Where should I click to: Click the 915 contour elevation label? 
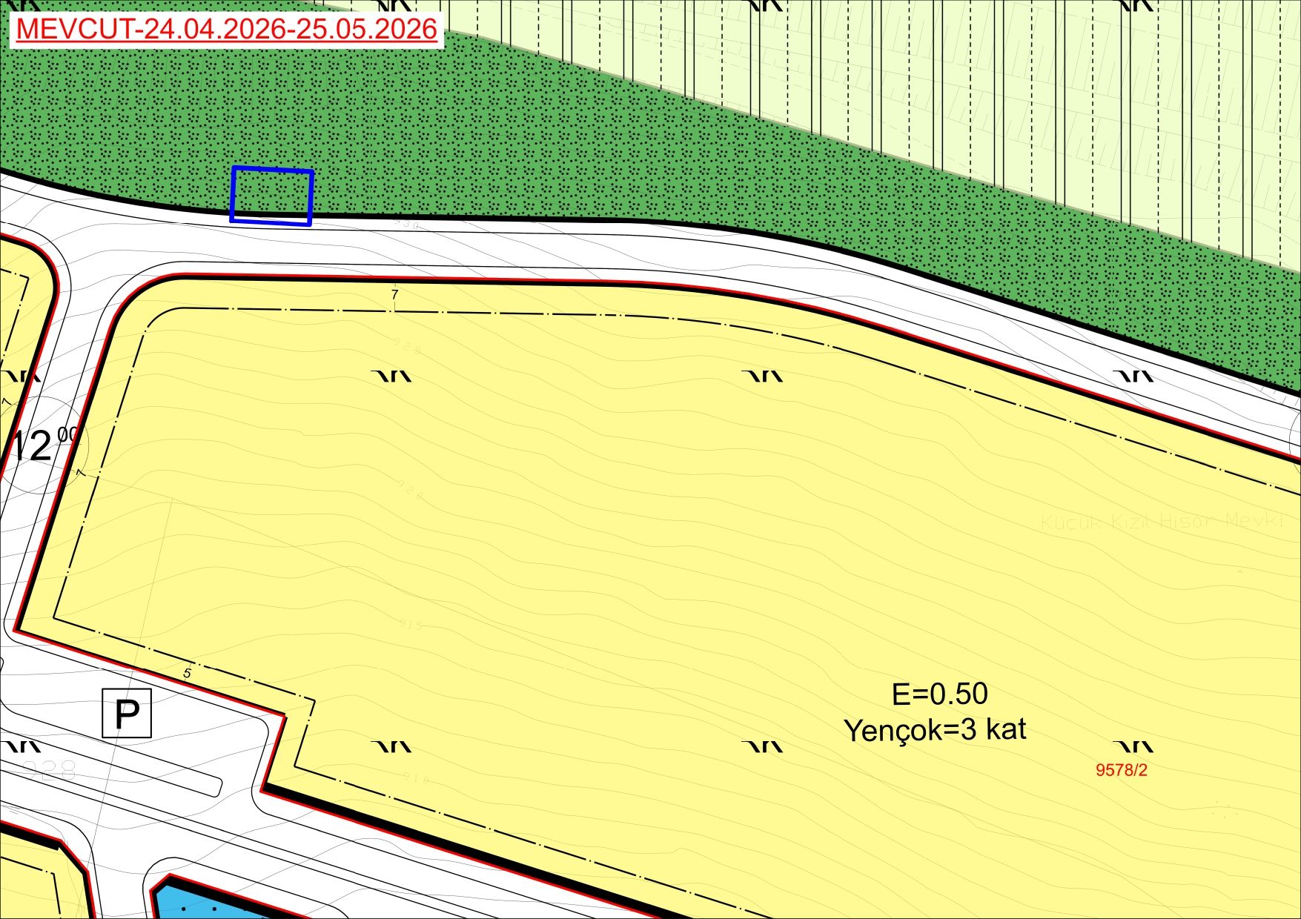(x=410, y=625)
